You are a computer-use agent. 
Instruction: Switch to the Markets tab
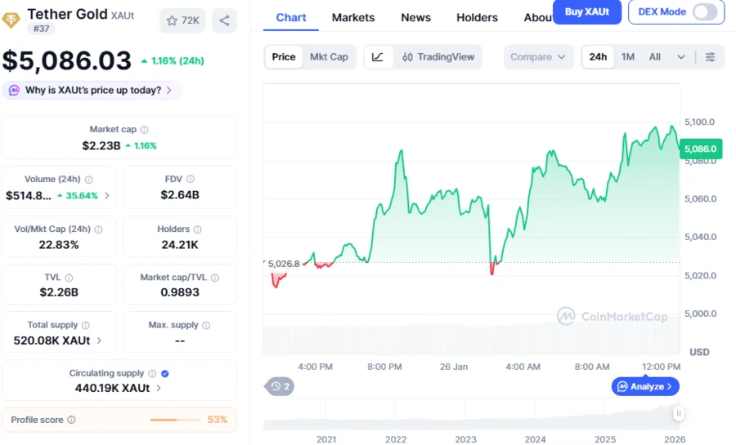point(353,17)
